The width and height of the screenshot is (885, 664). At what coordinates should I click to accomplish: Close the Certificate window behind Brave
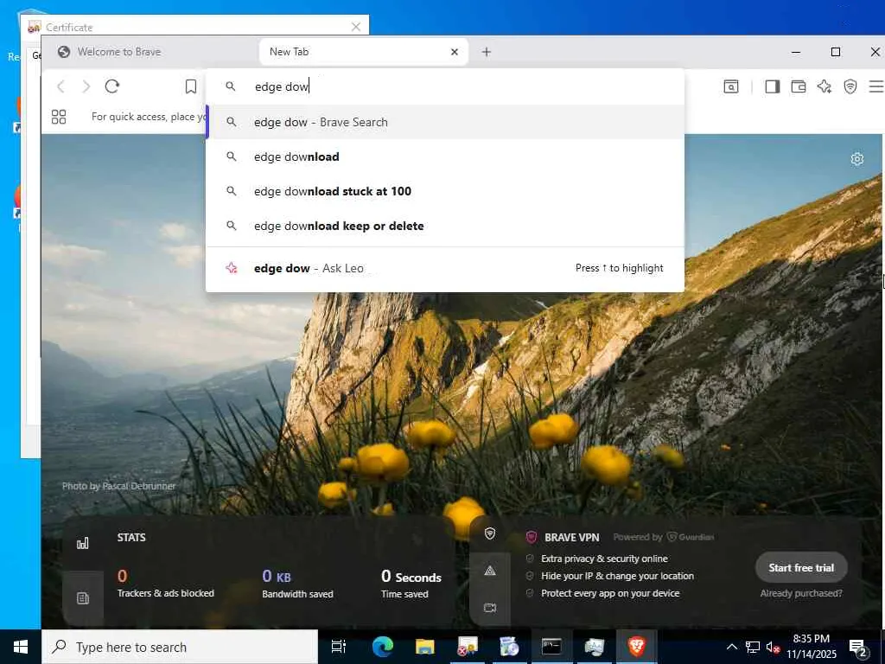(x=355, y=27)
